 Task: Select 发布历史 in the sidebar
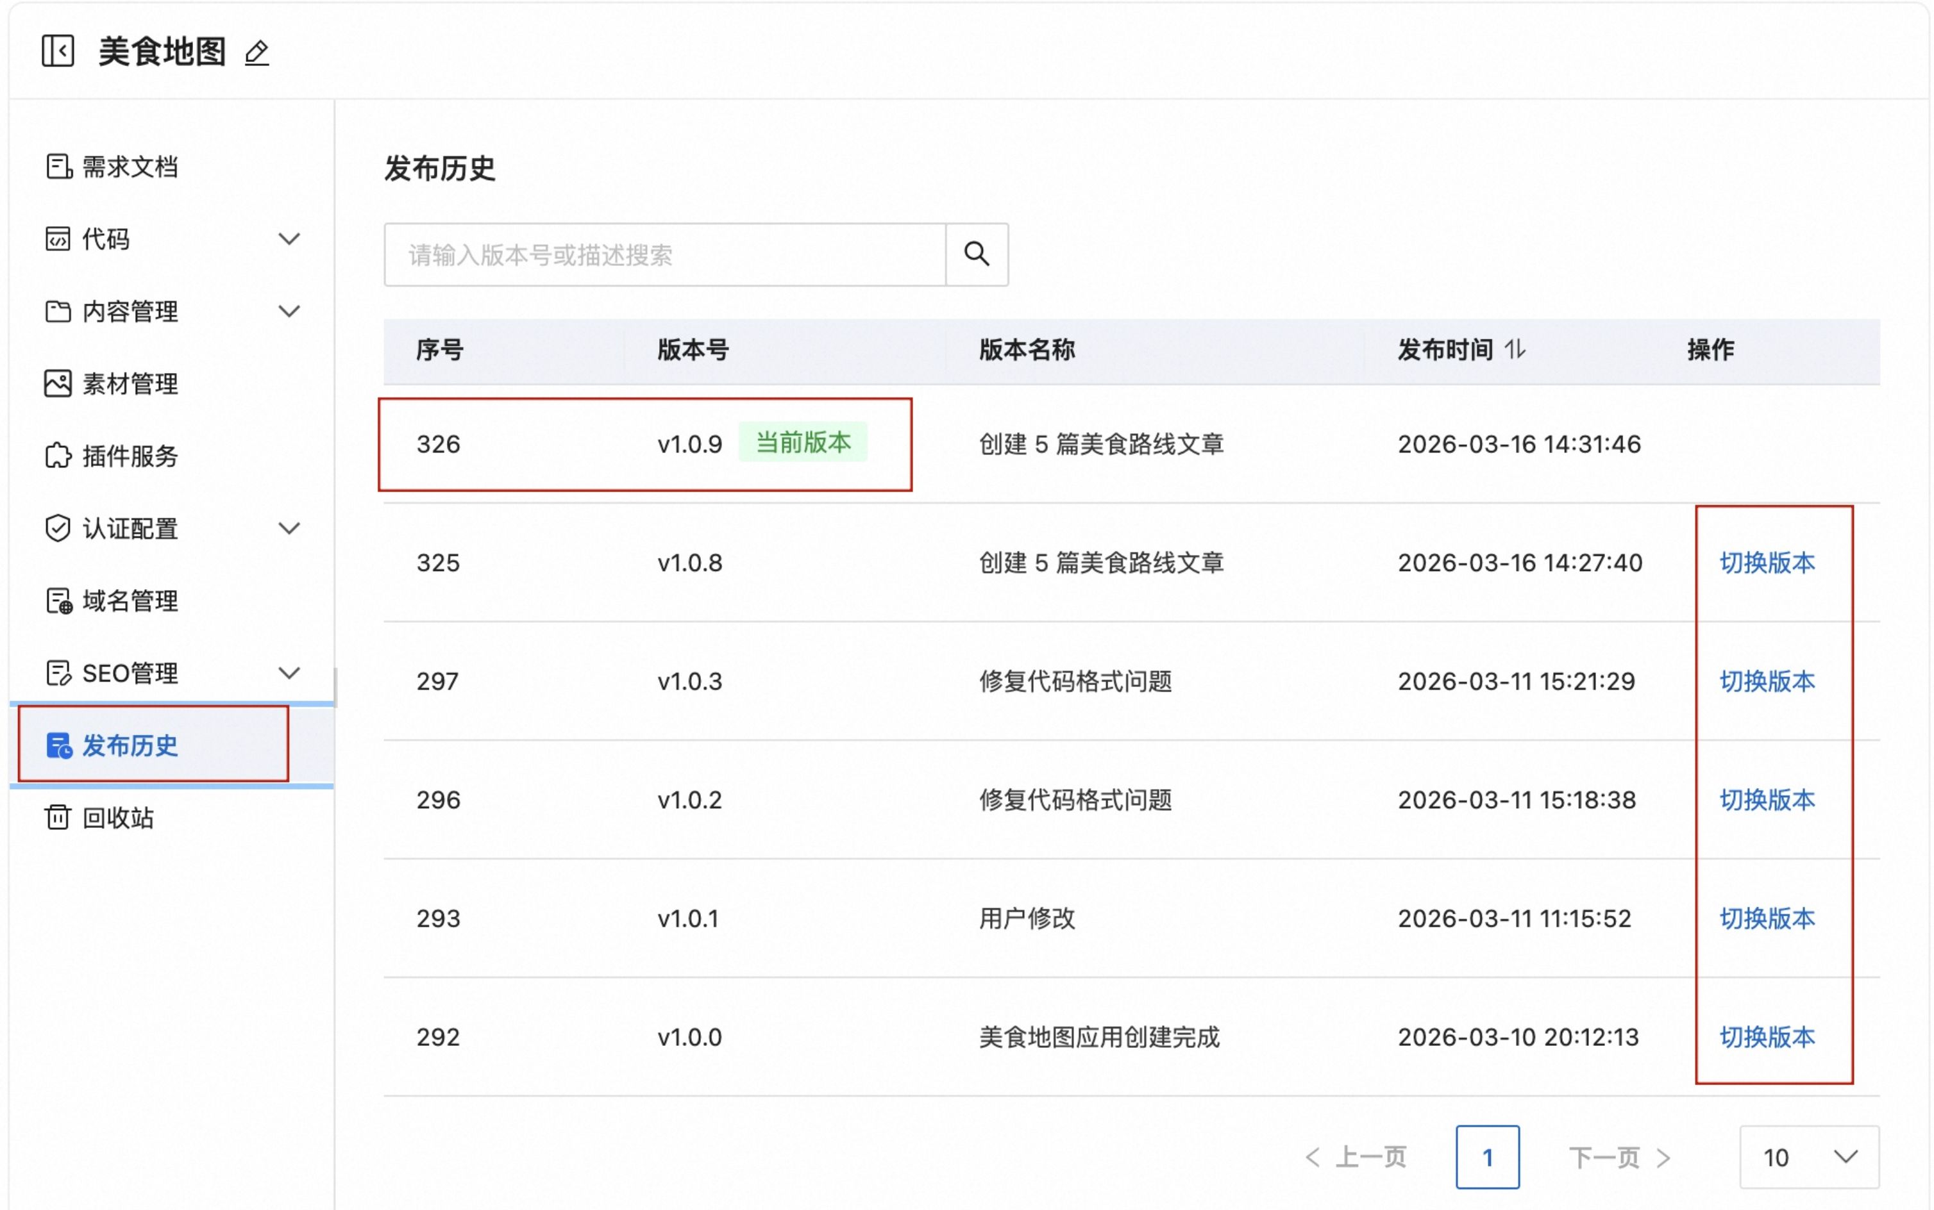point(171,745)
